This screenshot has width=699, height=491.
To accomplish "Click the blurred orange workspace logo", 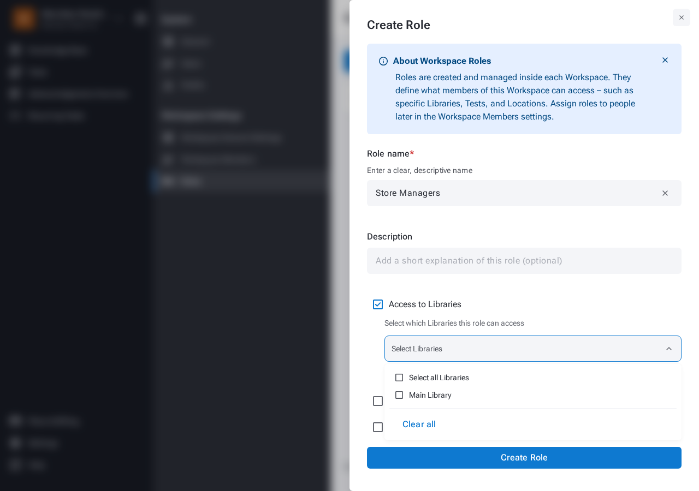I will click(x=23, y=18).
